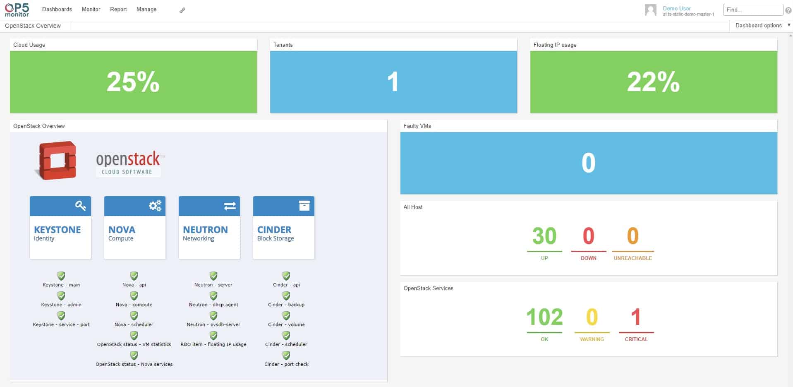Click the Nova - compute status shield
The height and width of the screenshot is (387, 793).
(x=134, y=296)
